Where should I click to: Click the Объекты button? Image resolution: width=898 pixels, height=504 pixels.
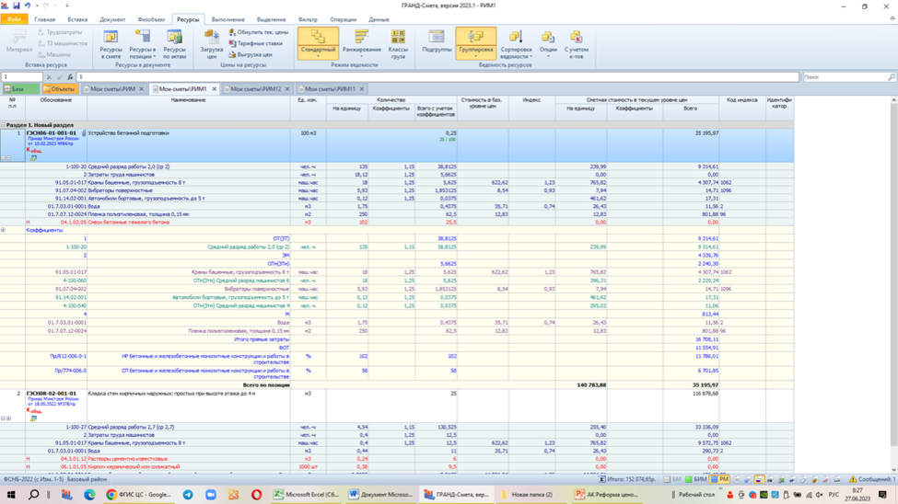[x=60, y=88]
